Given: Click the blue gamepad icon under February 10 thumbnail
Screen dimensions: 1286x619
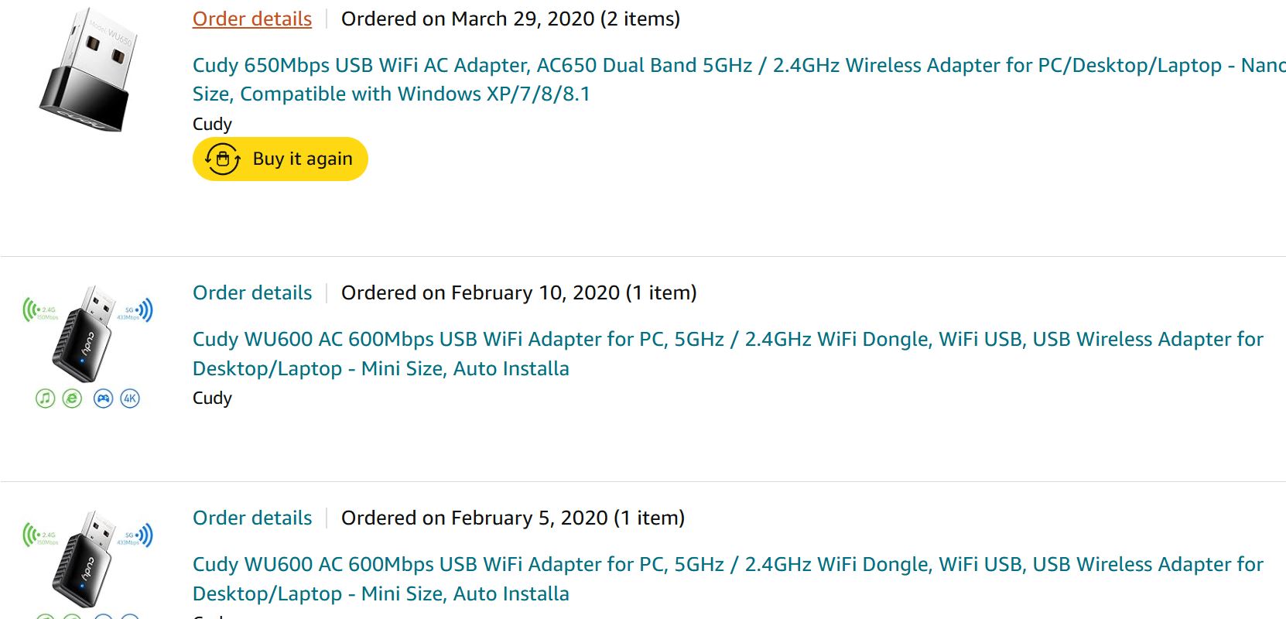Looking at the screenshot, I should (x=103, y=398).
